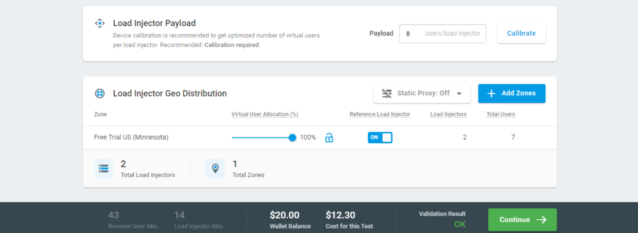Screen dimensions: 638x233
Task: Click the arrow icon on Continue button
Action: pyautogui.click(x=541, y=219)
